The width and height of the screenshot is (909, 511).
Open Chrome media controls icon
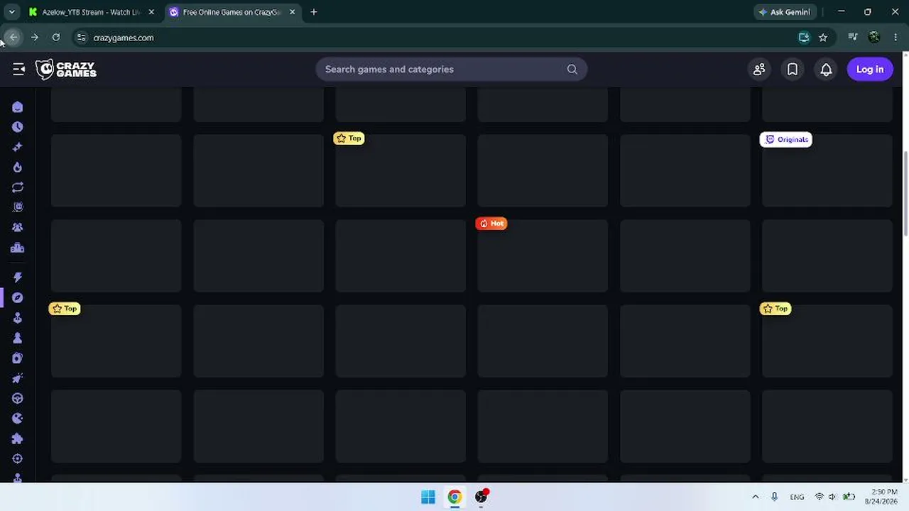pos(854,38)
